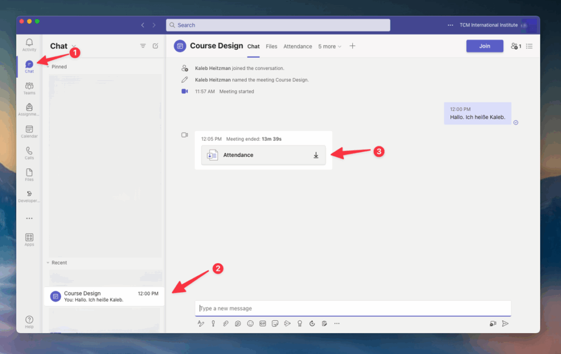The width and height of the screenshot is (561, 354).
Task: Add a new tab with plus button
Action: (x=352, y=46)
